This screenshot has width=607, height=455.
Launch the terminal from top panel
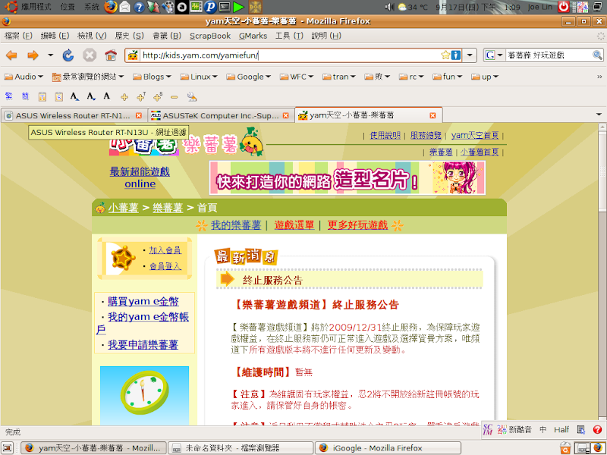[225, 7]
